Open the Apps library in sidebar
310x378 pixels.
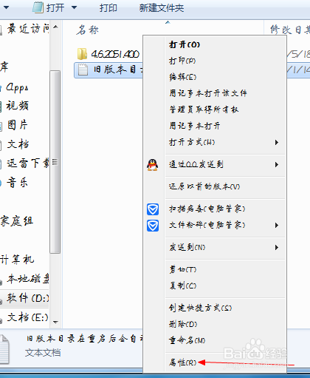tap(17, 87)
